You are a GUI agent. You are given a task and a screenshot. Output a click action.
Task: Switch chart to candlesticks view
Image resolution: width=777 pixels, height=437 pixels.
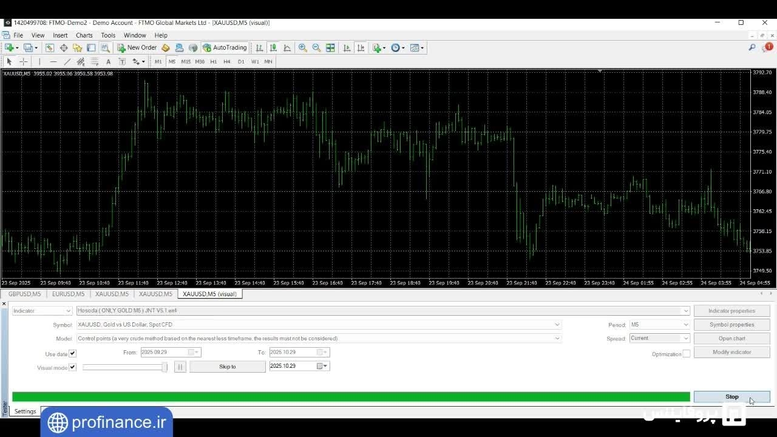click(273, 47)
